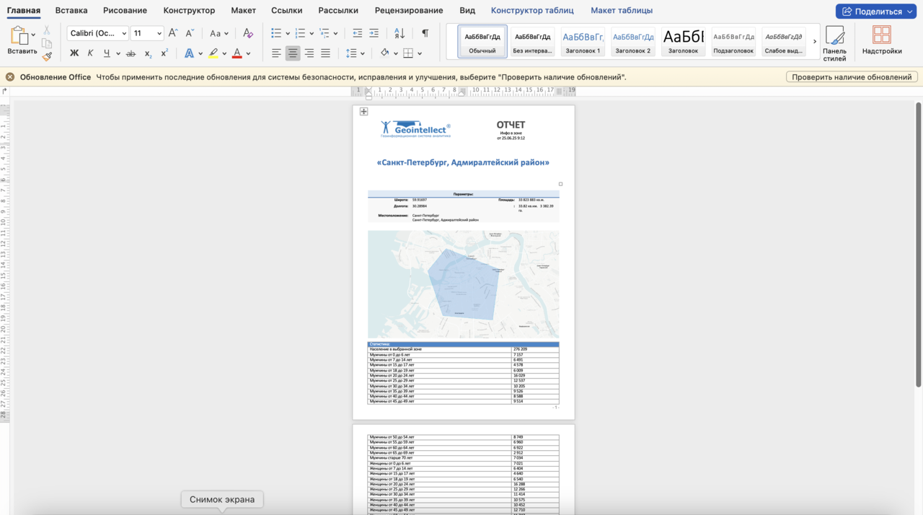Show paragraph marks with pilcrow icon
This screenshot has width=923, height=515.
click(x=425, y=33)
